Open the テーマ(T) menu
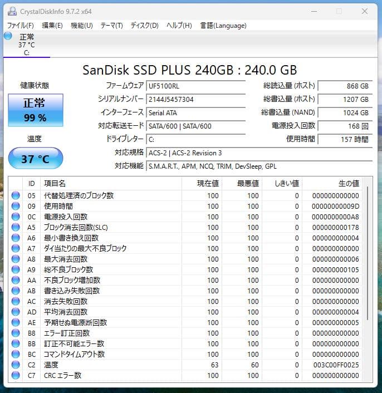The image size is (382, 393). tap(111, 26)
